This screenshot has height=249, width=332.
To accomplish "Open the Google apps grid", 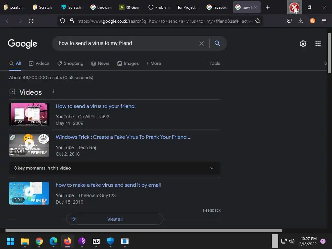I will pyautogui.click(x=318, y=44).
